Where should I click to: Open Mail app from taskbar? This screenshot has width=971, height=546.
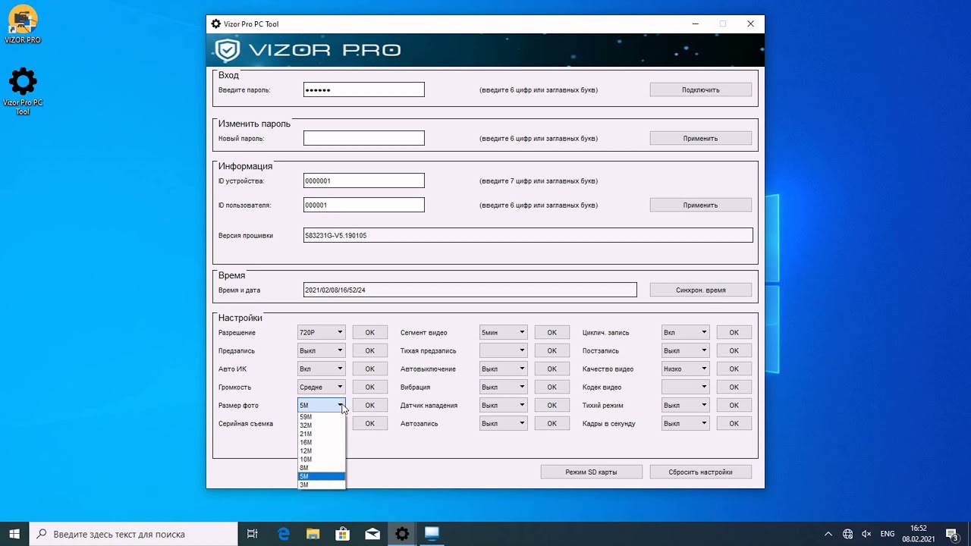[372, 534]
